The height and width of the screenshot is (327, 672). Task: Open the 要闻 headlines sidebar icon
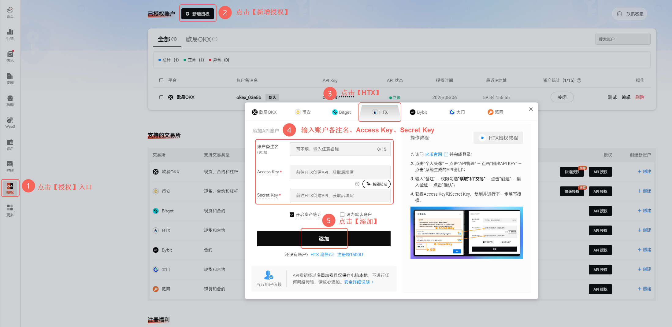[10, 79]
